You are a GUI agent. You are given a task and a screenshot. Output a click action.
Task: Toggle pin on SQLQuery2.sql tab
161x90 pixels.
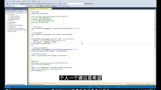click(49, 9)
